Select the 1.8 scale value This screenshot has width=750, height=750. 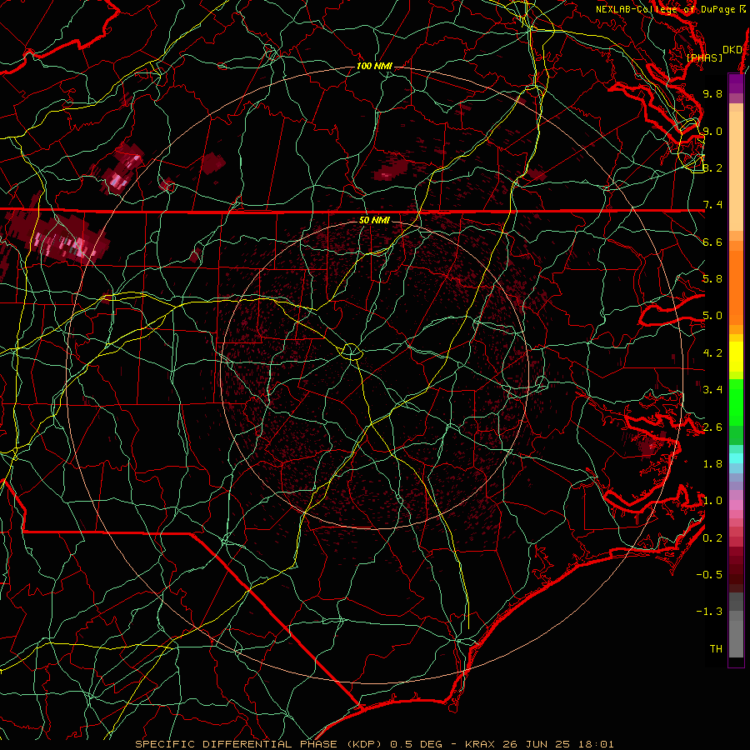point(712,464)
